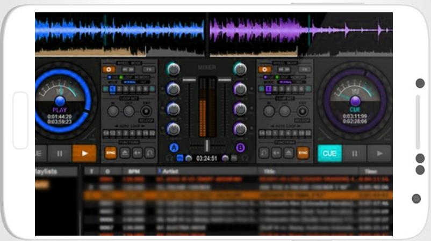The width and height of the screenshot is (431, 241).
Task: Click the eject icon on left deck
Action: pyautogui.click(x=125, y=153)
